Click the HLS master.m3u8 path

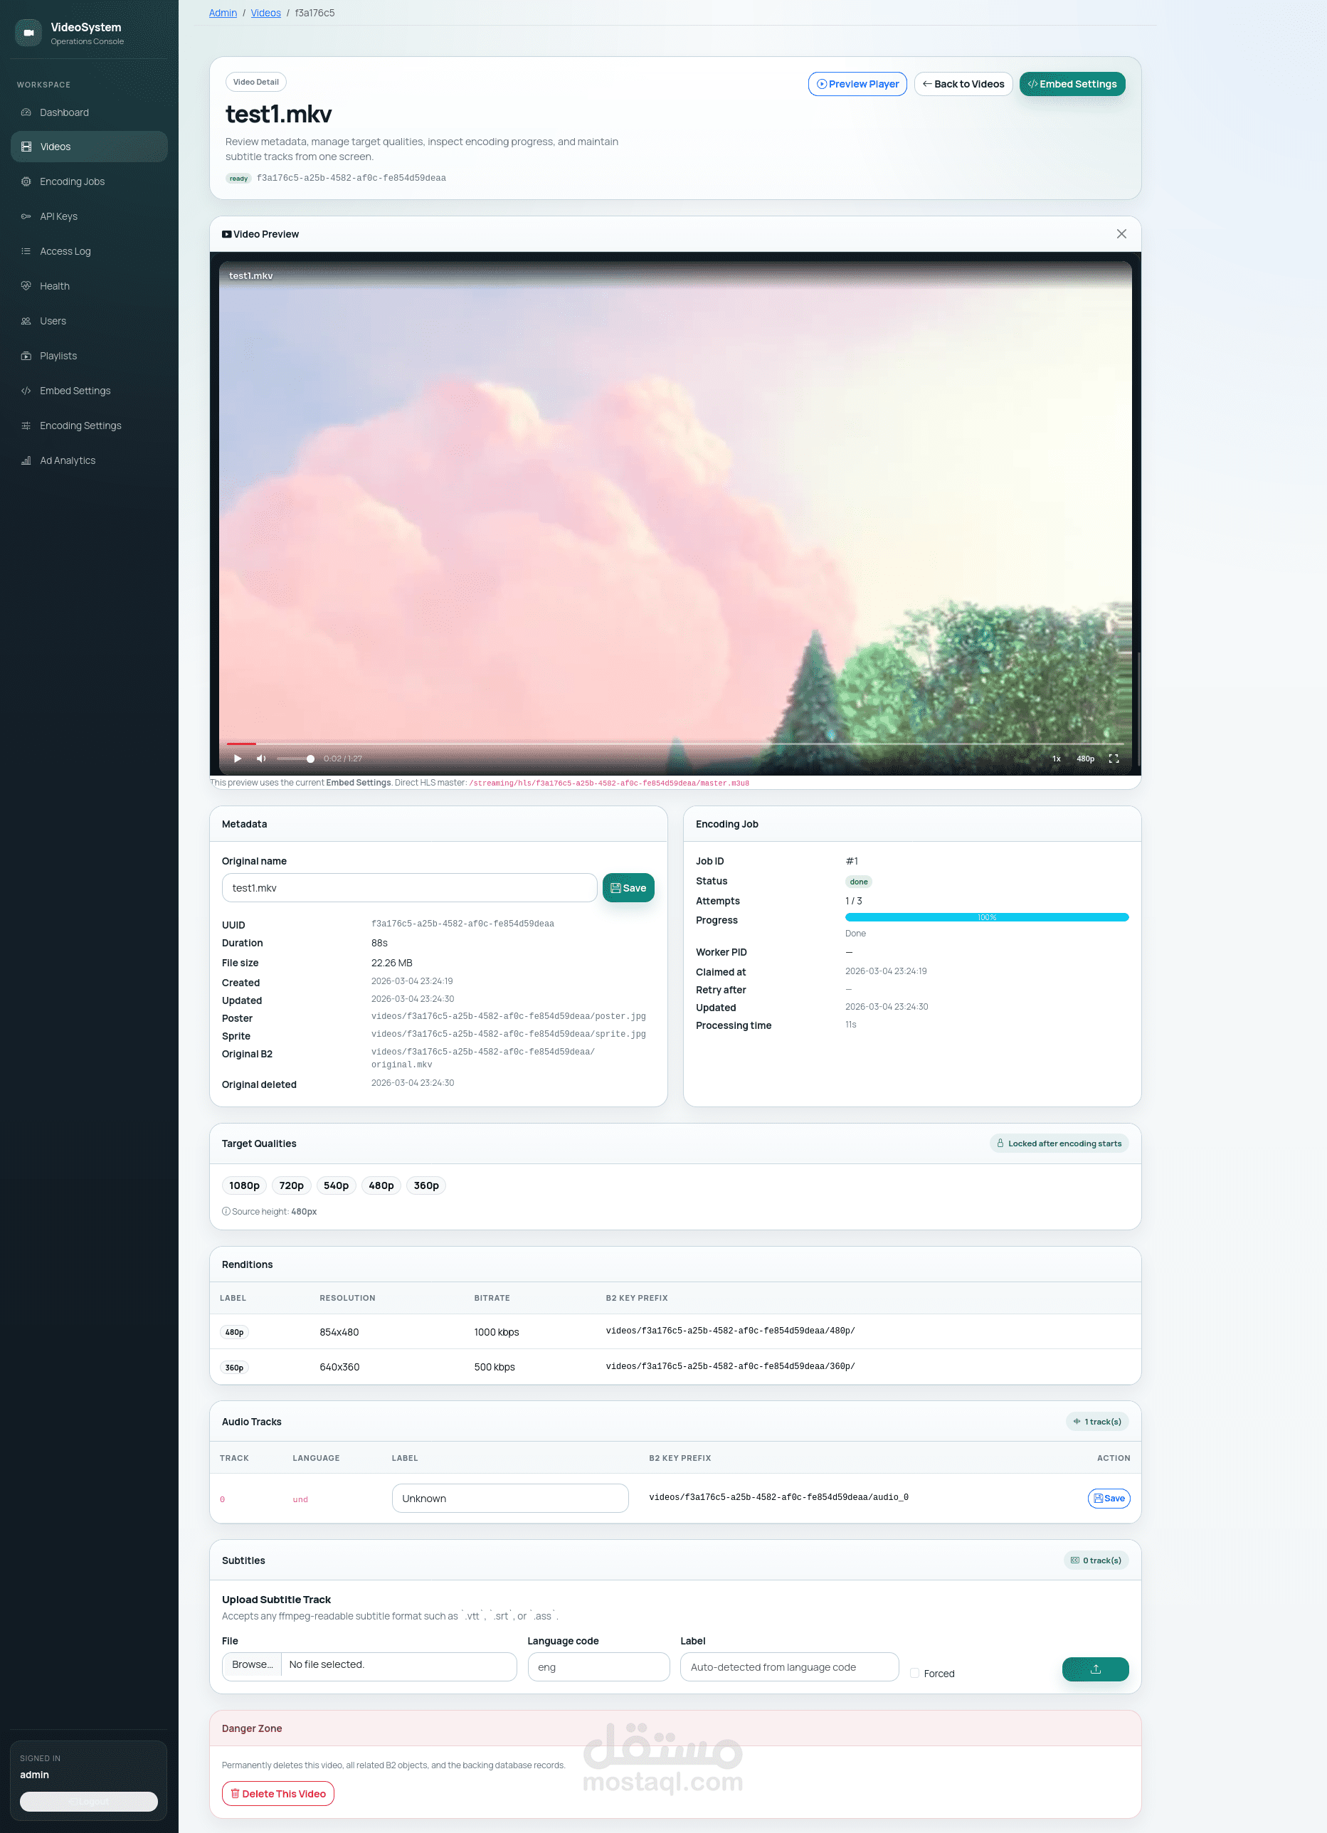pyautogui.click(x=609, y=784)
